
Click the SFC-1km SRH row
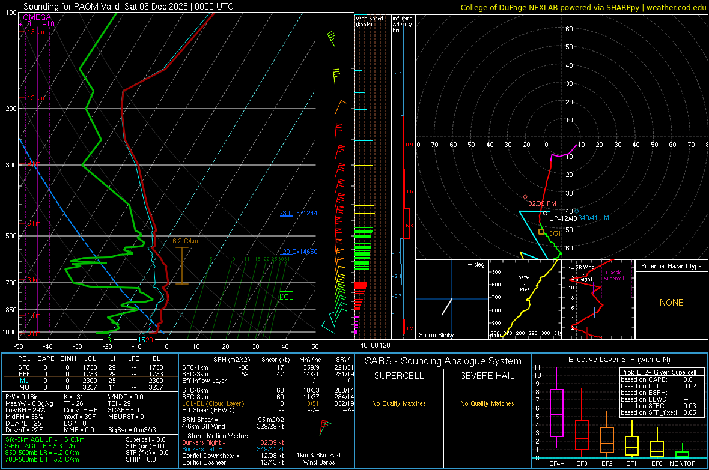point(268,367)
